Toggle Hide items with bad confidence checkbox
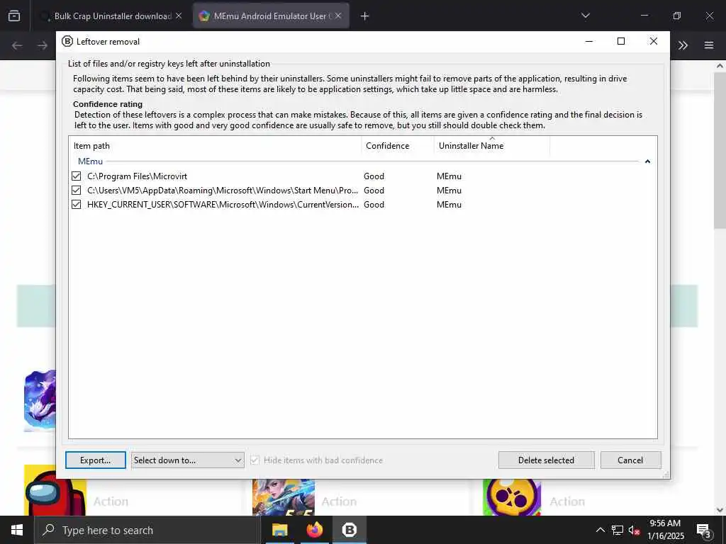This screenshot has height=544, width=726. [x=255, y=460]
